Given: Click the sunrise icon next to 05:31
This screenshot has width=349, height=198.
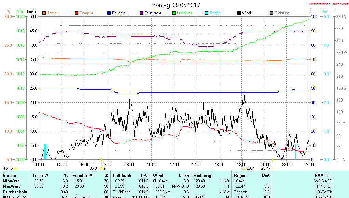Looking at the screenshot, I should coord(101,168).
